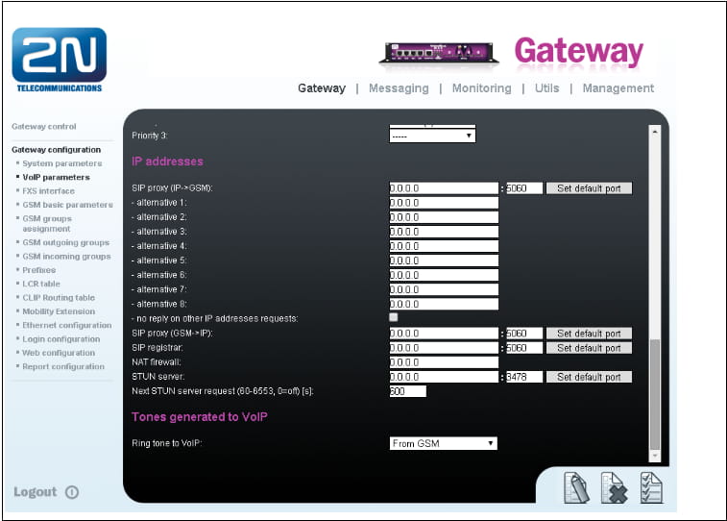The width and height of the screenshot is (727, 521).
Task: Open GSM groups assignment
Action: click(47, 224)
